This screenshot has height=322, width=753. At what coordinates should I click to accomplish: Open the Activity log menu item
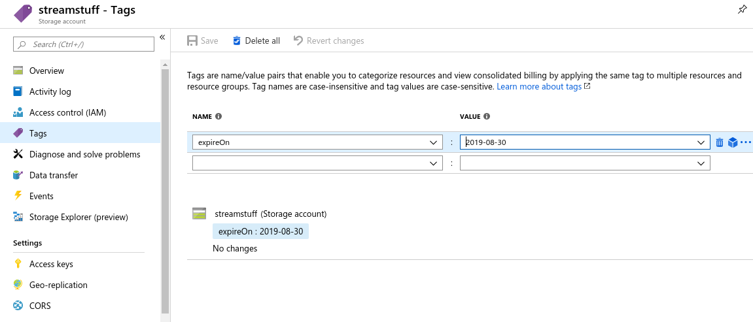(80, 91)
